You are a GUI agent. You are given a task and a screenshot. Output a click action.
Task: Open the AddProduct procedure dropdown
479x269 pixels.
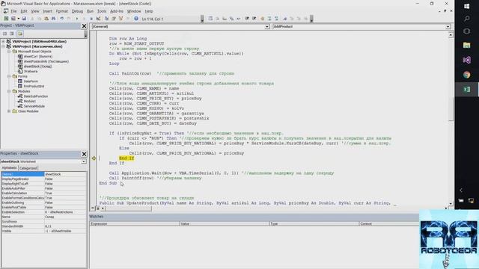coord(448,27)
